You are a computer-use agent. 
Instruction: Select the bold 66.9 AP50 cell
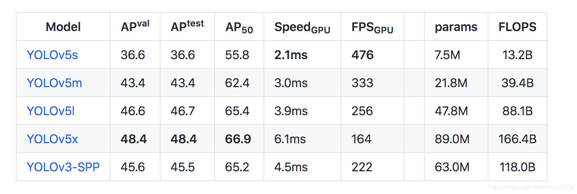click(238, 139)
